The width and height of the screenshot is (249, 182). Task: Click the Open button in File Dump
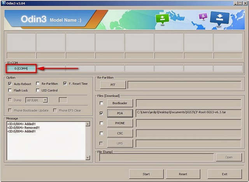(229, 157)
